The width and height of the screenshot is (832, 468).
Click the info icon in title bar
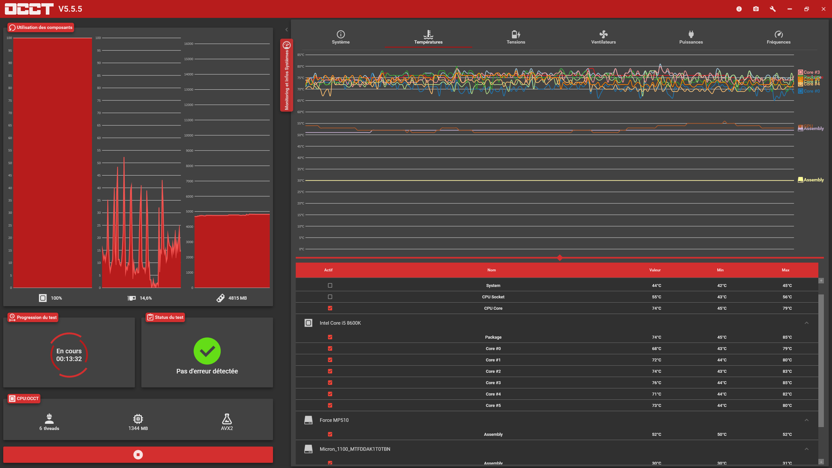pyautogui.click(x=739, y=9)
